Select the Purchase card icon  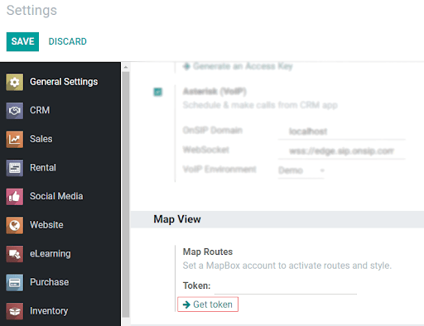[15, 283]
